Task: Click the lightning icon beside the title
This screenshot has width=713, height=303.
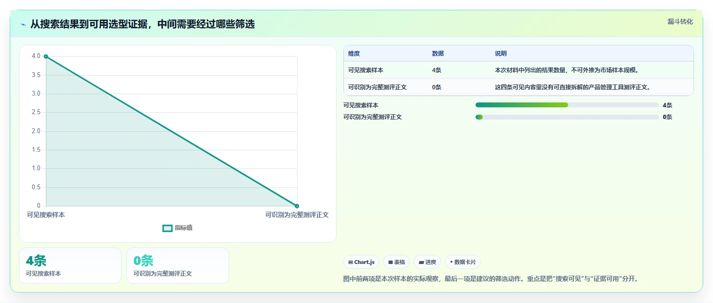Action: [23, 24]
